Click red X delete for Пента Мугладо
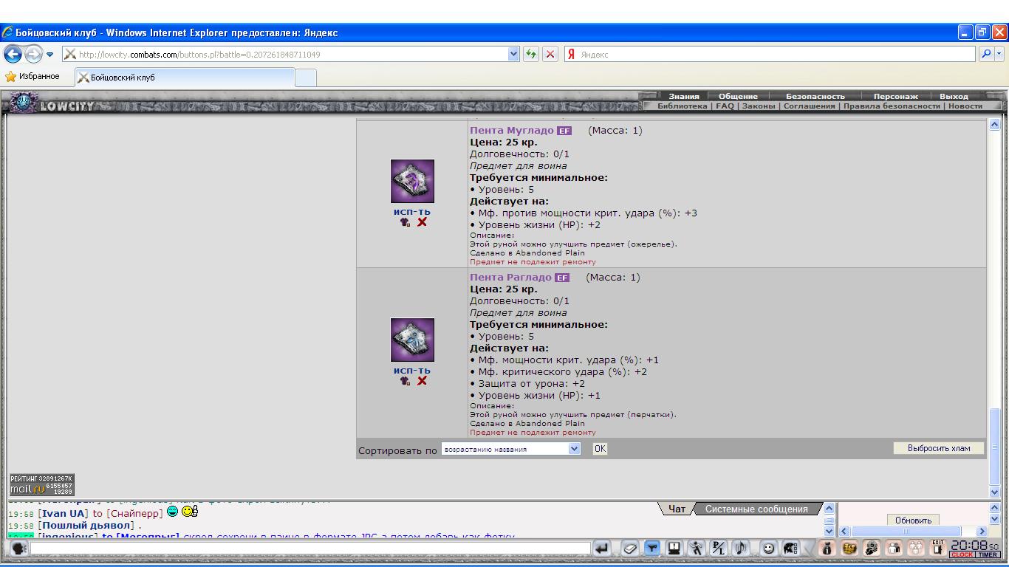Screen dimensions: 1009x567 (x=422, y=221)
